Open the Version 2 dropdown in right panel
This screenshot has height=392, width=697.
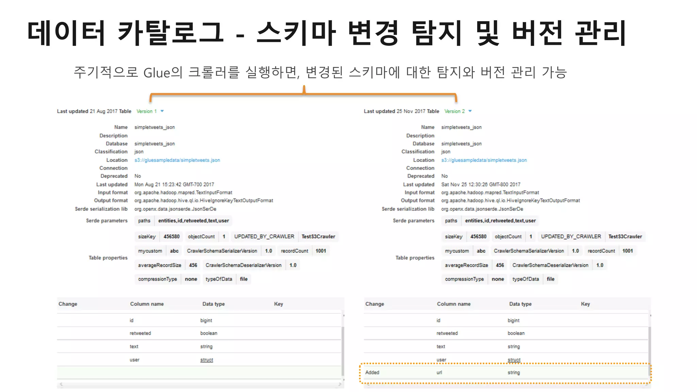(458, 111)
